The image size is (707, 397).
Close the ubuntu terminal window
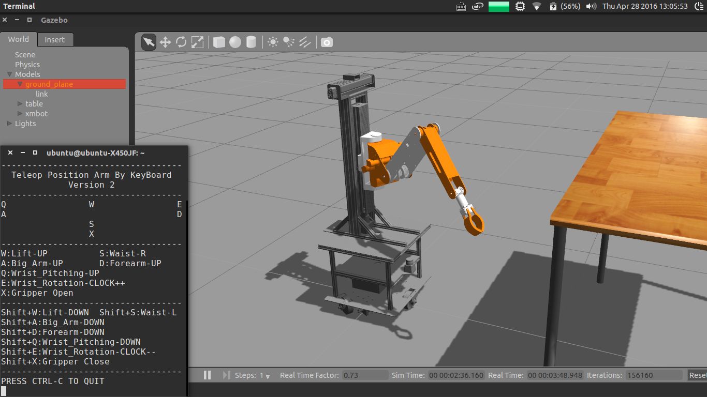point(10,152)
